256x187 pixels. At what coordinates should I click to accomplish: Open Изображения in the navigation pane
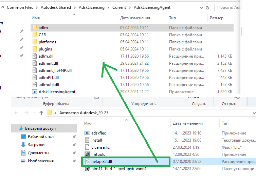40,161
